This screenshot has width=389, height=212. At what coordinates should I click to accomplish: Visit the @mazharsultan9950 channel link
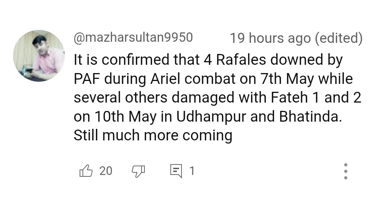pos(133,37)
